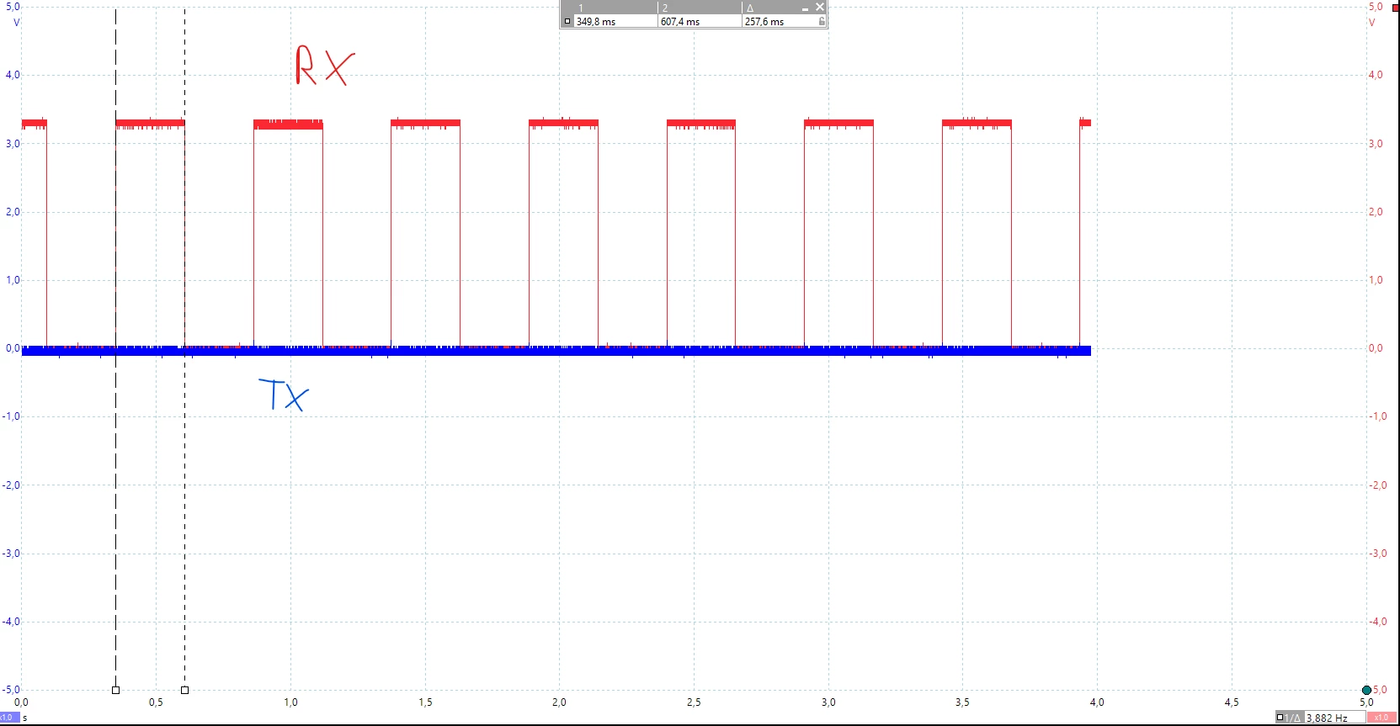Select the 607,4 ms ruler 2 value
This screenshot has width=1400, height=726.
point(680,22)
